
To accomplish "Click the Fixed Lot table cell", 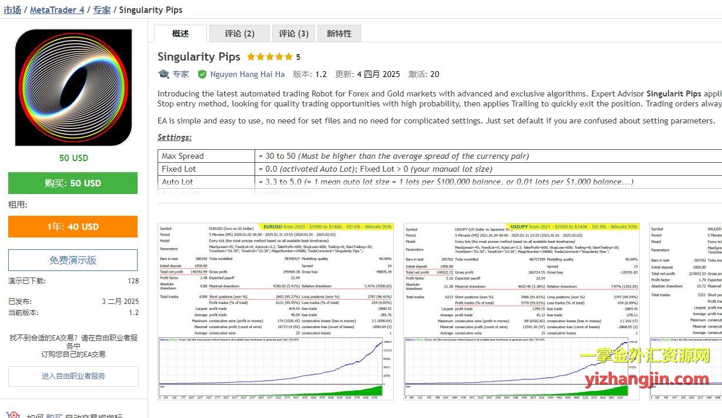I will click(206, 169).
